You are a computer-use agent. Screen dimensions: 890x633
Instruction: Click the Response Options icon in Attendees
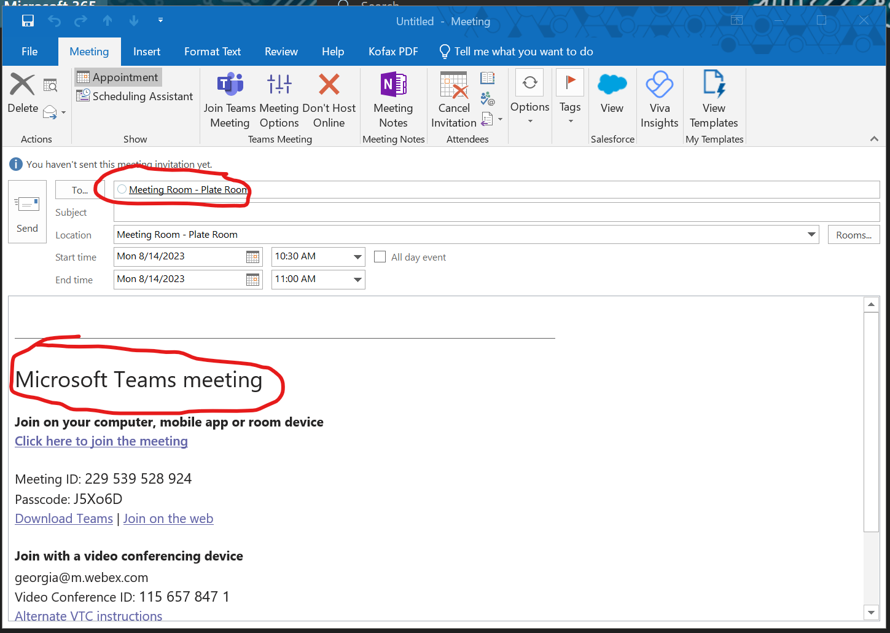[487, 119]
